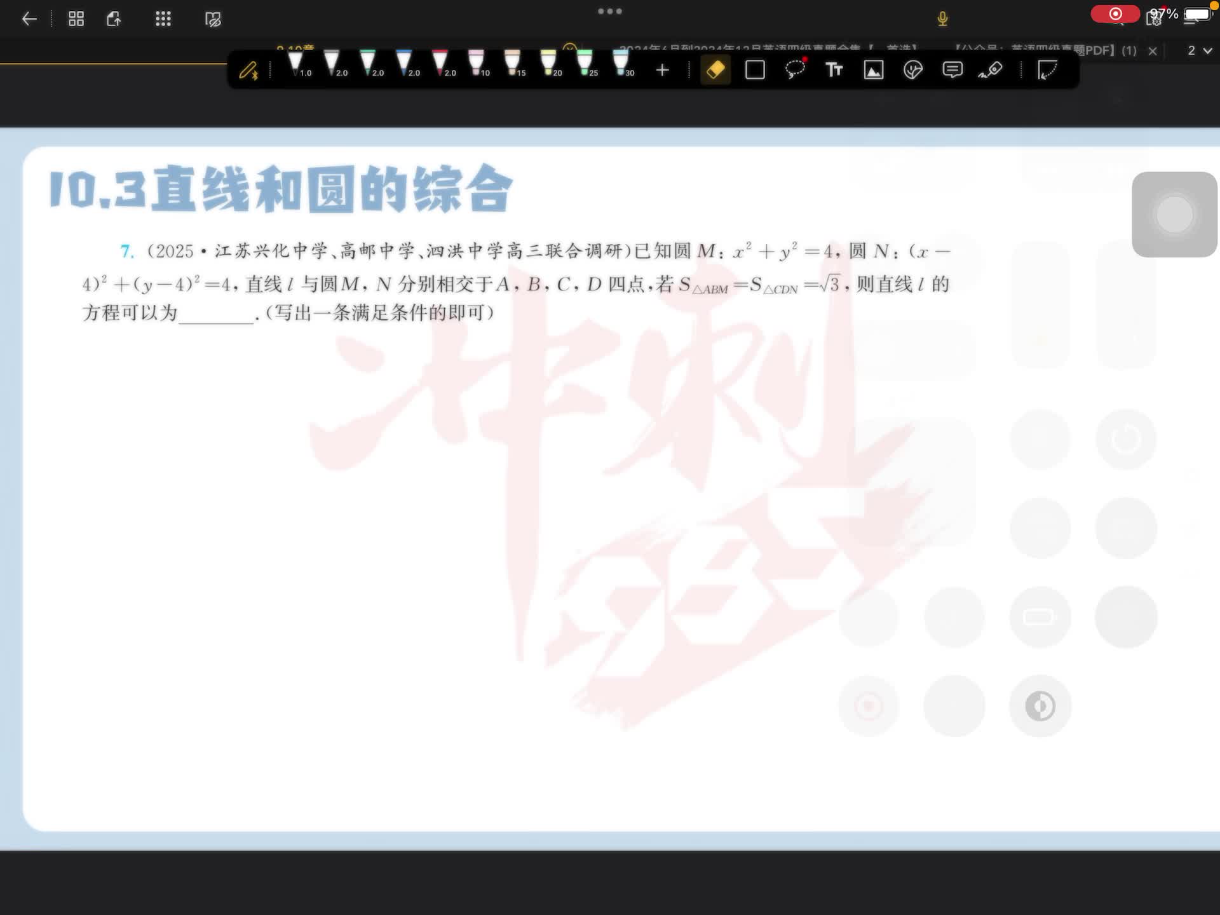The image size is (1220, 915).
Task: Close the PDF (1) document tab
Action: (1153, 51)
